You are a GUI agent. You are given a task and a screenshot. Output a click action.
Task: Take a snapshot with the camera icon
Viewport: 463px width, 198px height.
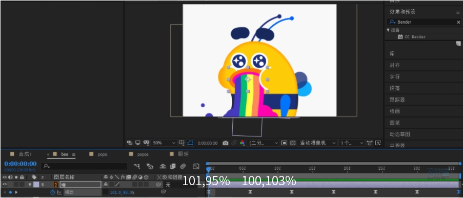click(x=226, y=143)
